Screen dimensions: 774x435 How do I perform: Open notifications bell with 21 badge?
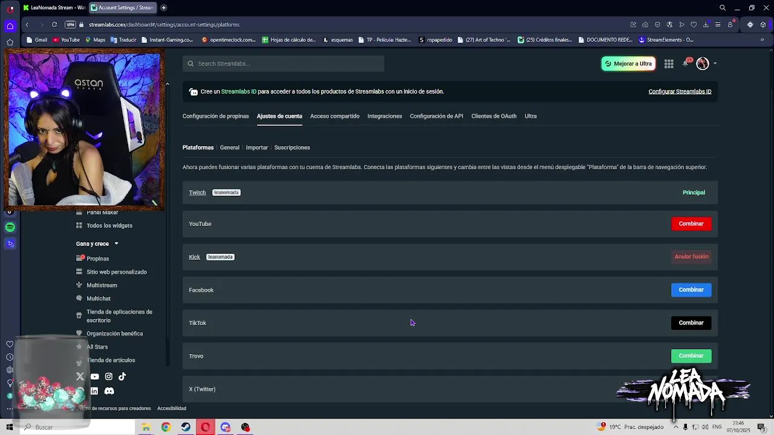686,63
